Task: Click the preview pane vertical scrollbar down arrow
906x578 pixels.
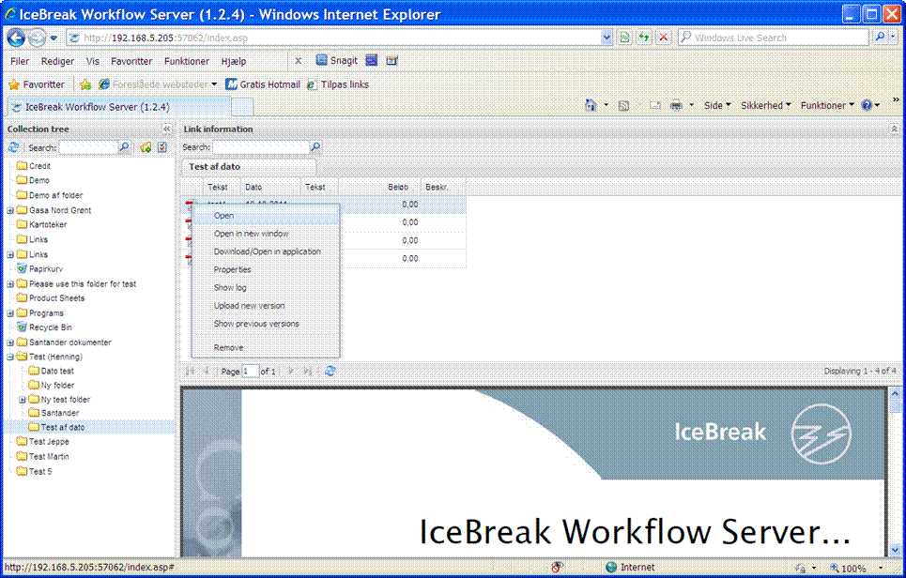Action: (x=895, y=550)
